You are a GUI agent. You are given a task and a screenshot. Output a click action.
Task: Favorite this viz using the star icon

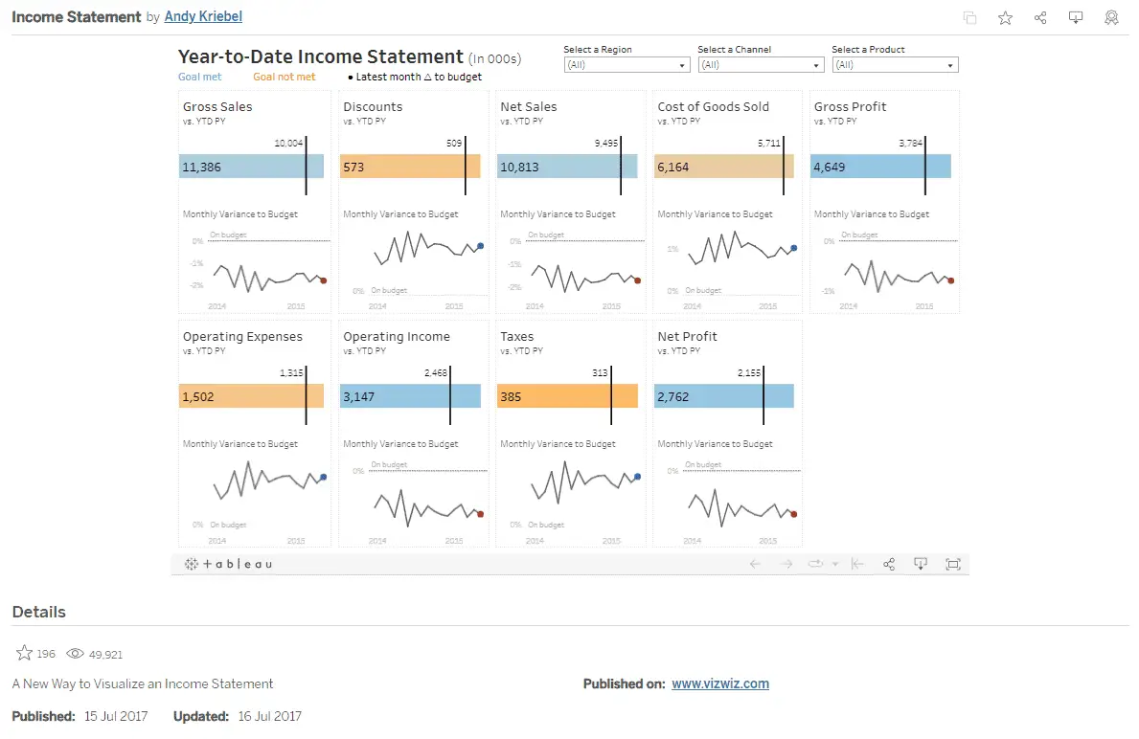pyautogui.click(x=1003, y=17)
